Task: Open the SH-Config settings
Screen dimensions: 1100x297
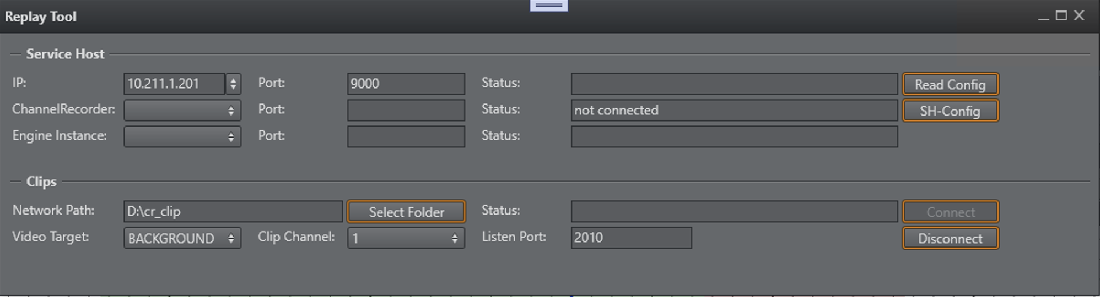Action: [x=950, y=111]
